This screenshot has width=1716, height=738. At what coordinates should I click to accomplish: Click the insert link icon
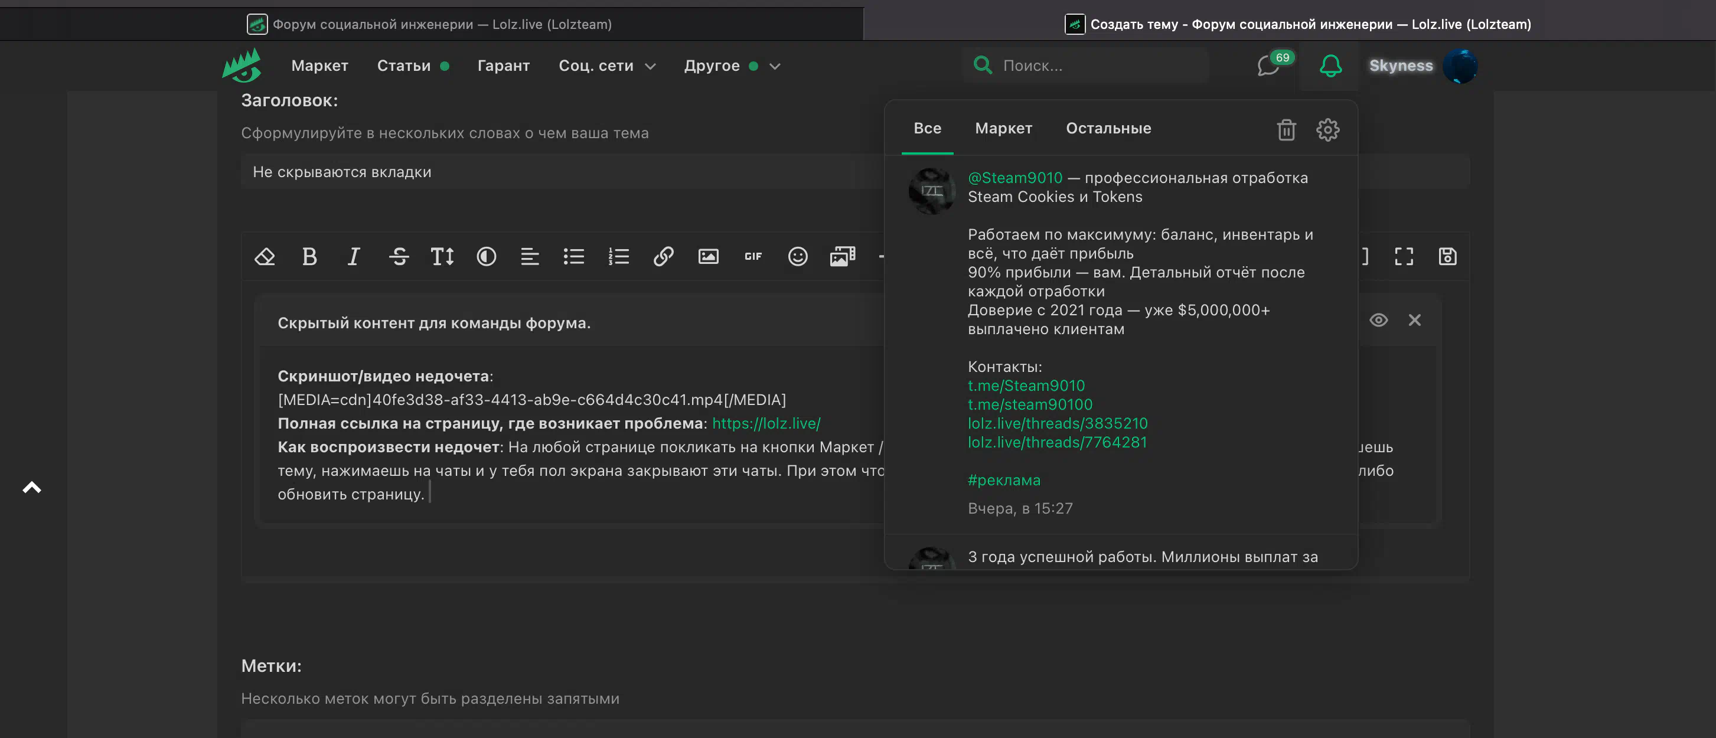[x=664, y=256]
